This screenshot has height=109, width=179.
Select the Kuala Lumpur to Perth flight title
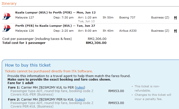pyautogui.click(x=55, y=12)
